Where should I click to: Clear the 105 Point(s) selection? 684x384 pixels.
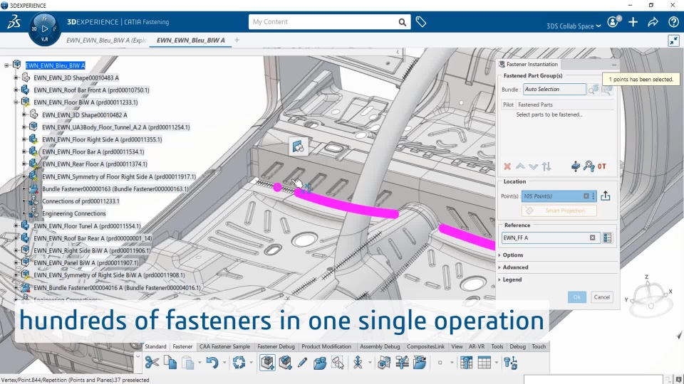pyautogui.click(x=586, y=196)
